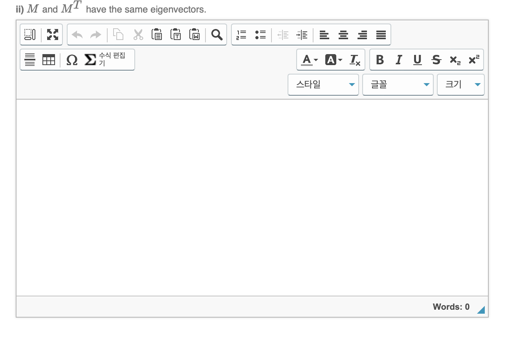Click the undo arrow
The width and height of the screenshot is (517, 338).
[77, 35]
